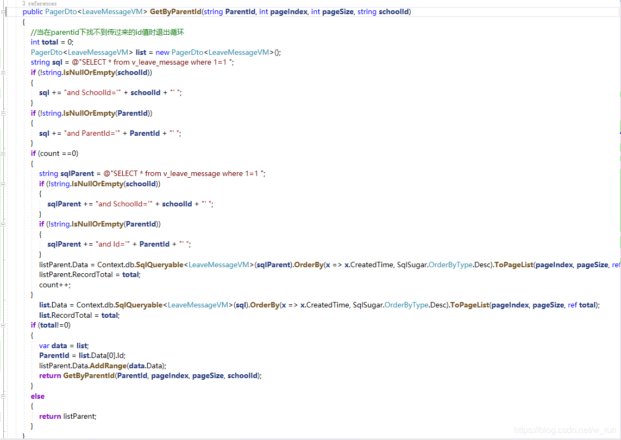Click GetByParentId in the return statement

point(89,376)
